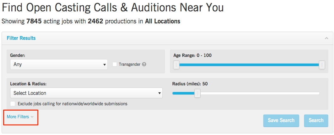
Task: Click the Age Range maximum slider handle
Action: coord(322,65)
